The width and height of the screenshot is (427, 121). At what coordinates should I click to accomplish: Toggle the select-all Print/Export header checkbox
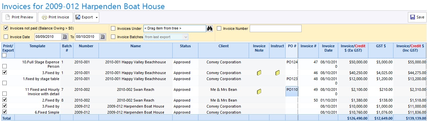[4, 55]
